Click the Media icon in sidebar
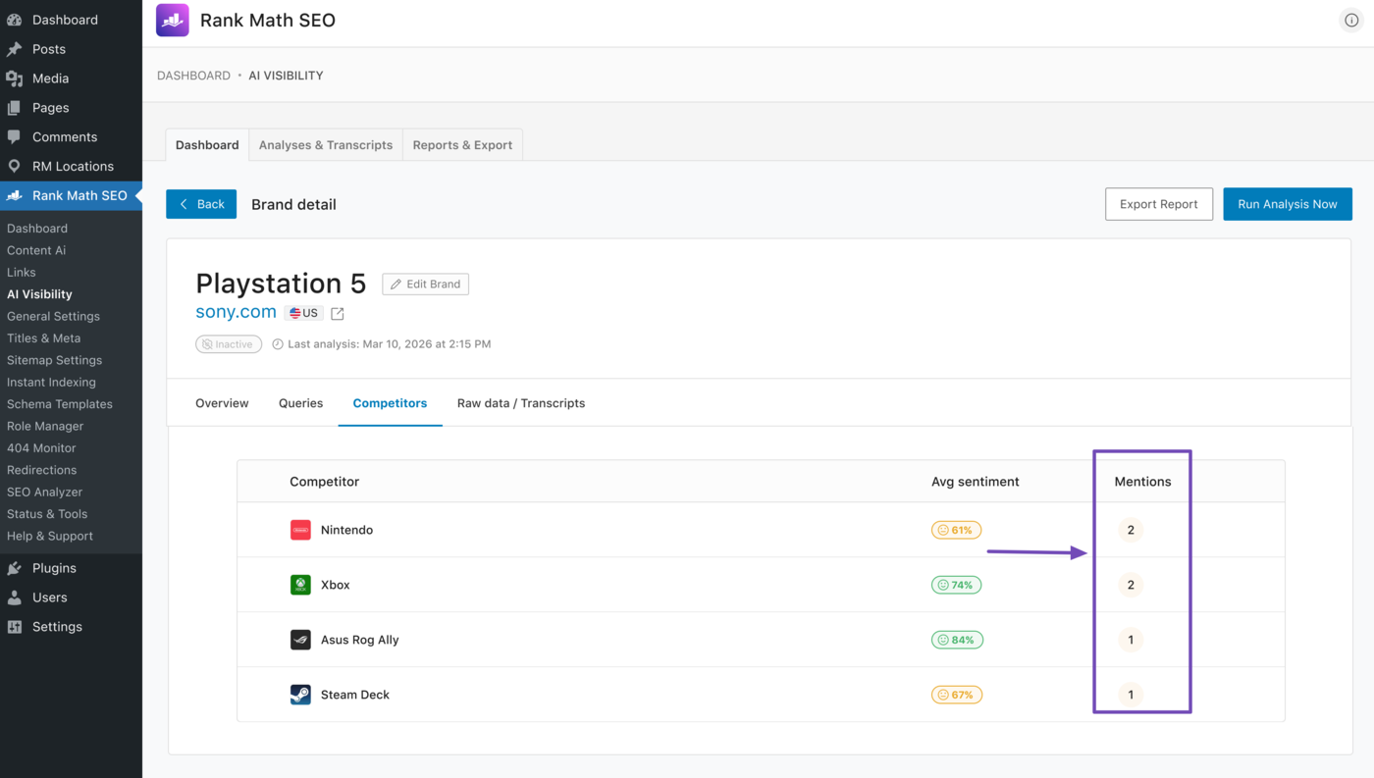This screenshot has height=778, width=1374. [15, 78]
